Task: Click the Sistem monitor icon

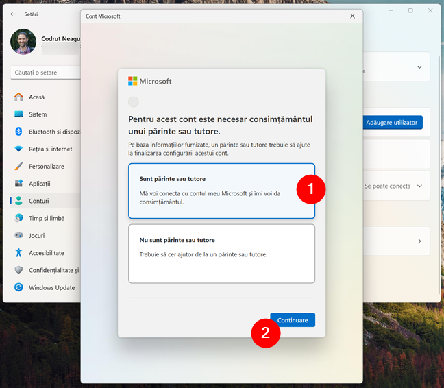Action: point(18,114)
